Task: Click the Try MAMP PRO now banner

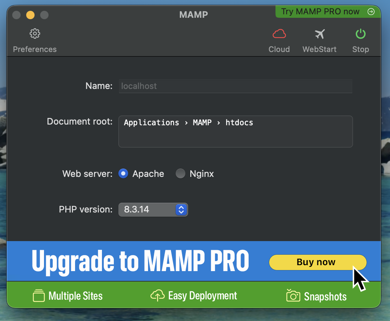Action: (328, 12)
